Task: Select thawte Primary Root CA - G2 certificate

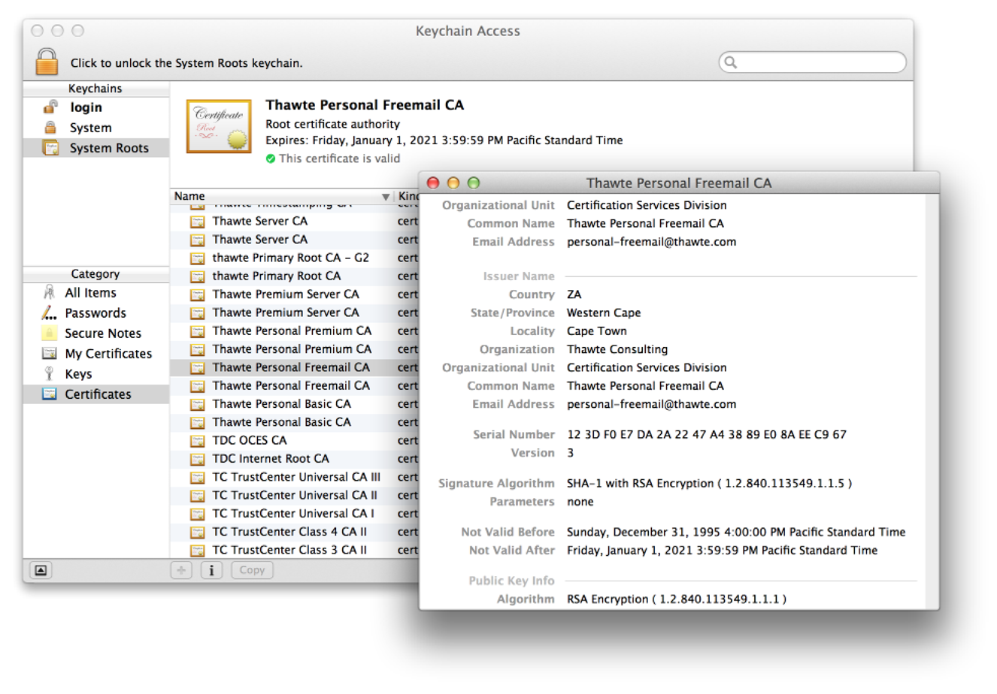Action: click(x=290, y=258)
